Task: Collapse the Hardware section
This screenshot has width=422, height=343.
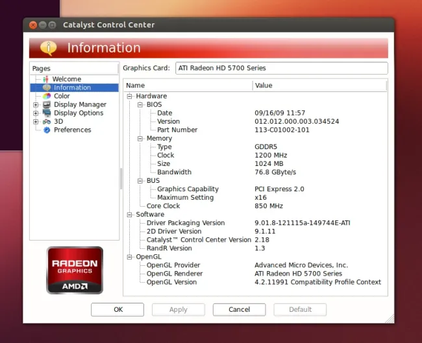Action: [130, 96]
